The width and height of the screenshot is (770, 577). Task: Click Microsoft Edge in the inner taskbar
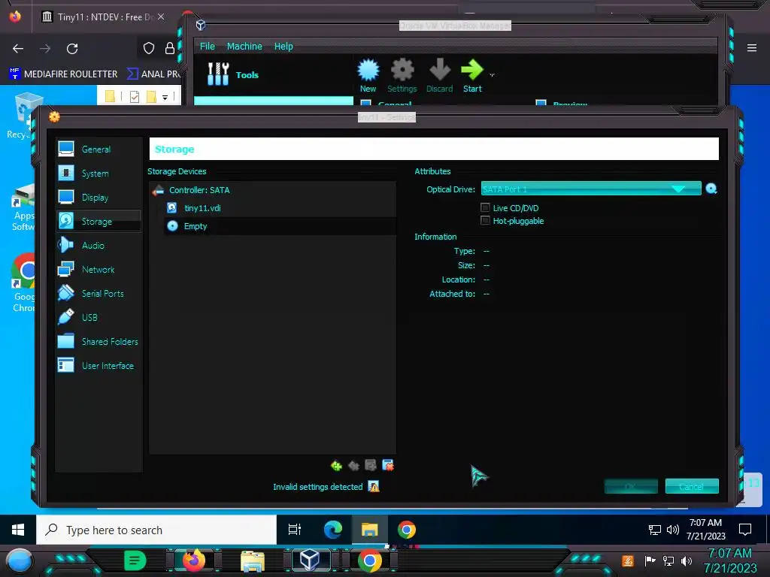333,530
